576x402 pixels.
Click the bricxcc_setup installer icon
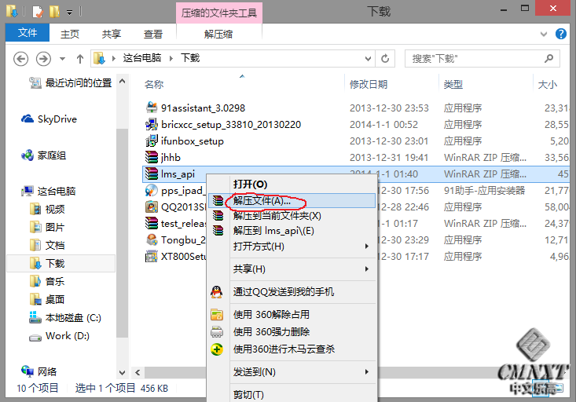click(x=152, y=125)
